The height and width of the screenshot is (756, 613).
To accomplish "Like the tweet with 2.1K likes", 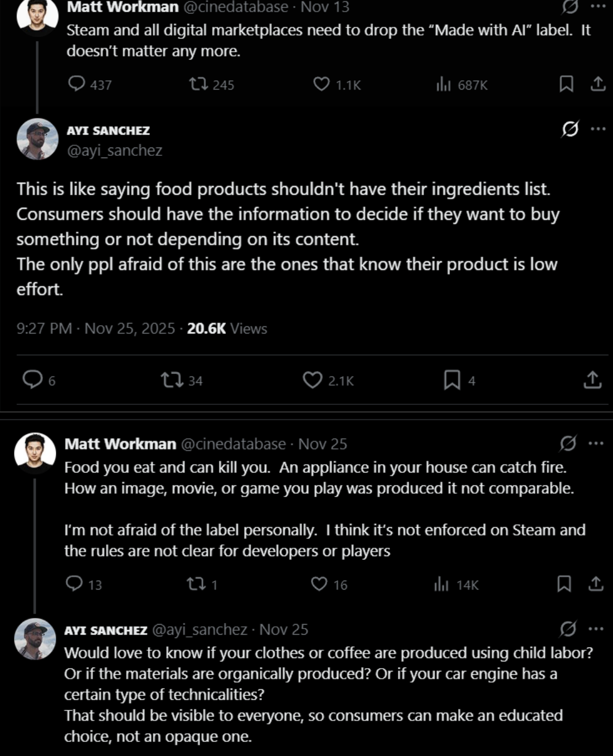I will pyautogui.click(x=312, y=380).
